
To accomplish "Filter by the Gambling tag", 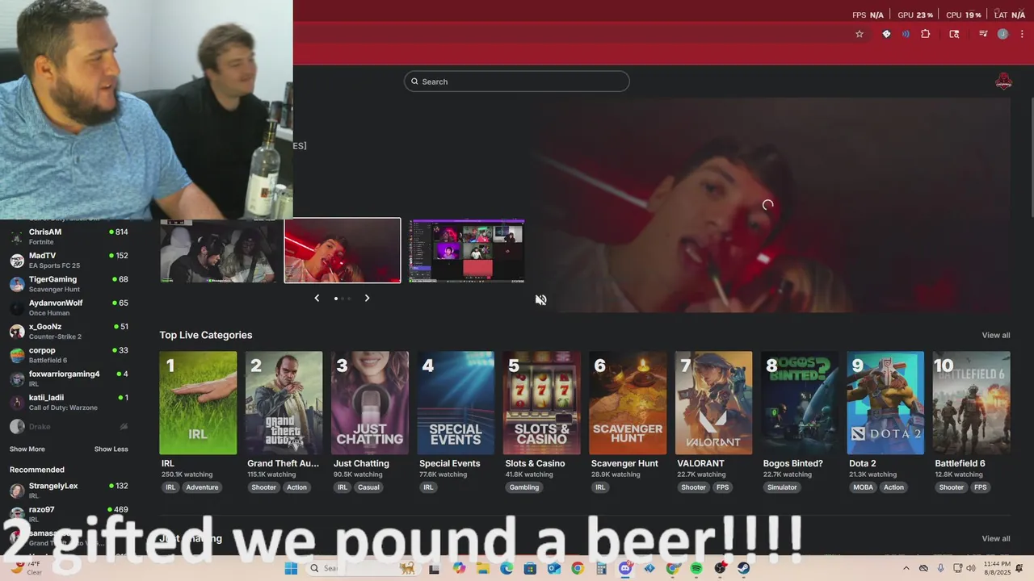I will click(x=524, y=487).
